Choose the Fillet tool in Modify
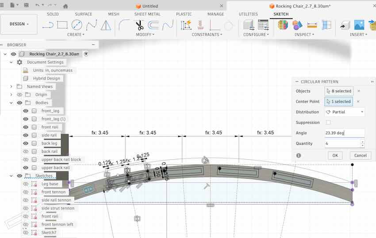 coord(124,25)
